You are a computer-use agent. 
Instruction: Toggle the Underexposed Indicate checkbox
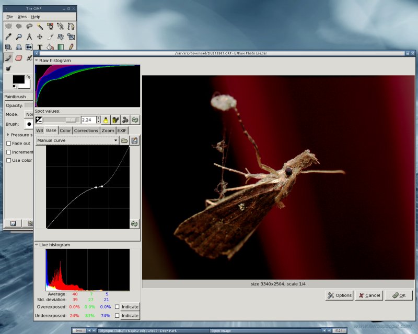(x=117, y=316)
